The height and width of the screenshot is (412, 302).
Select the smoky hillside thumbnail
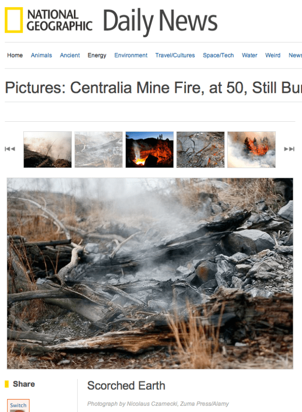pyautogui.click(x=47, y=150)
